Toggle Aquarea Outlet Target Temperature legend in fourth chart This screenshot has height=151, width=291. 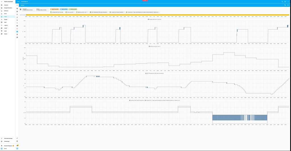click(x=136, y=100)
